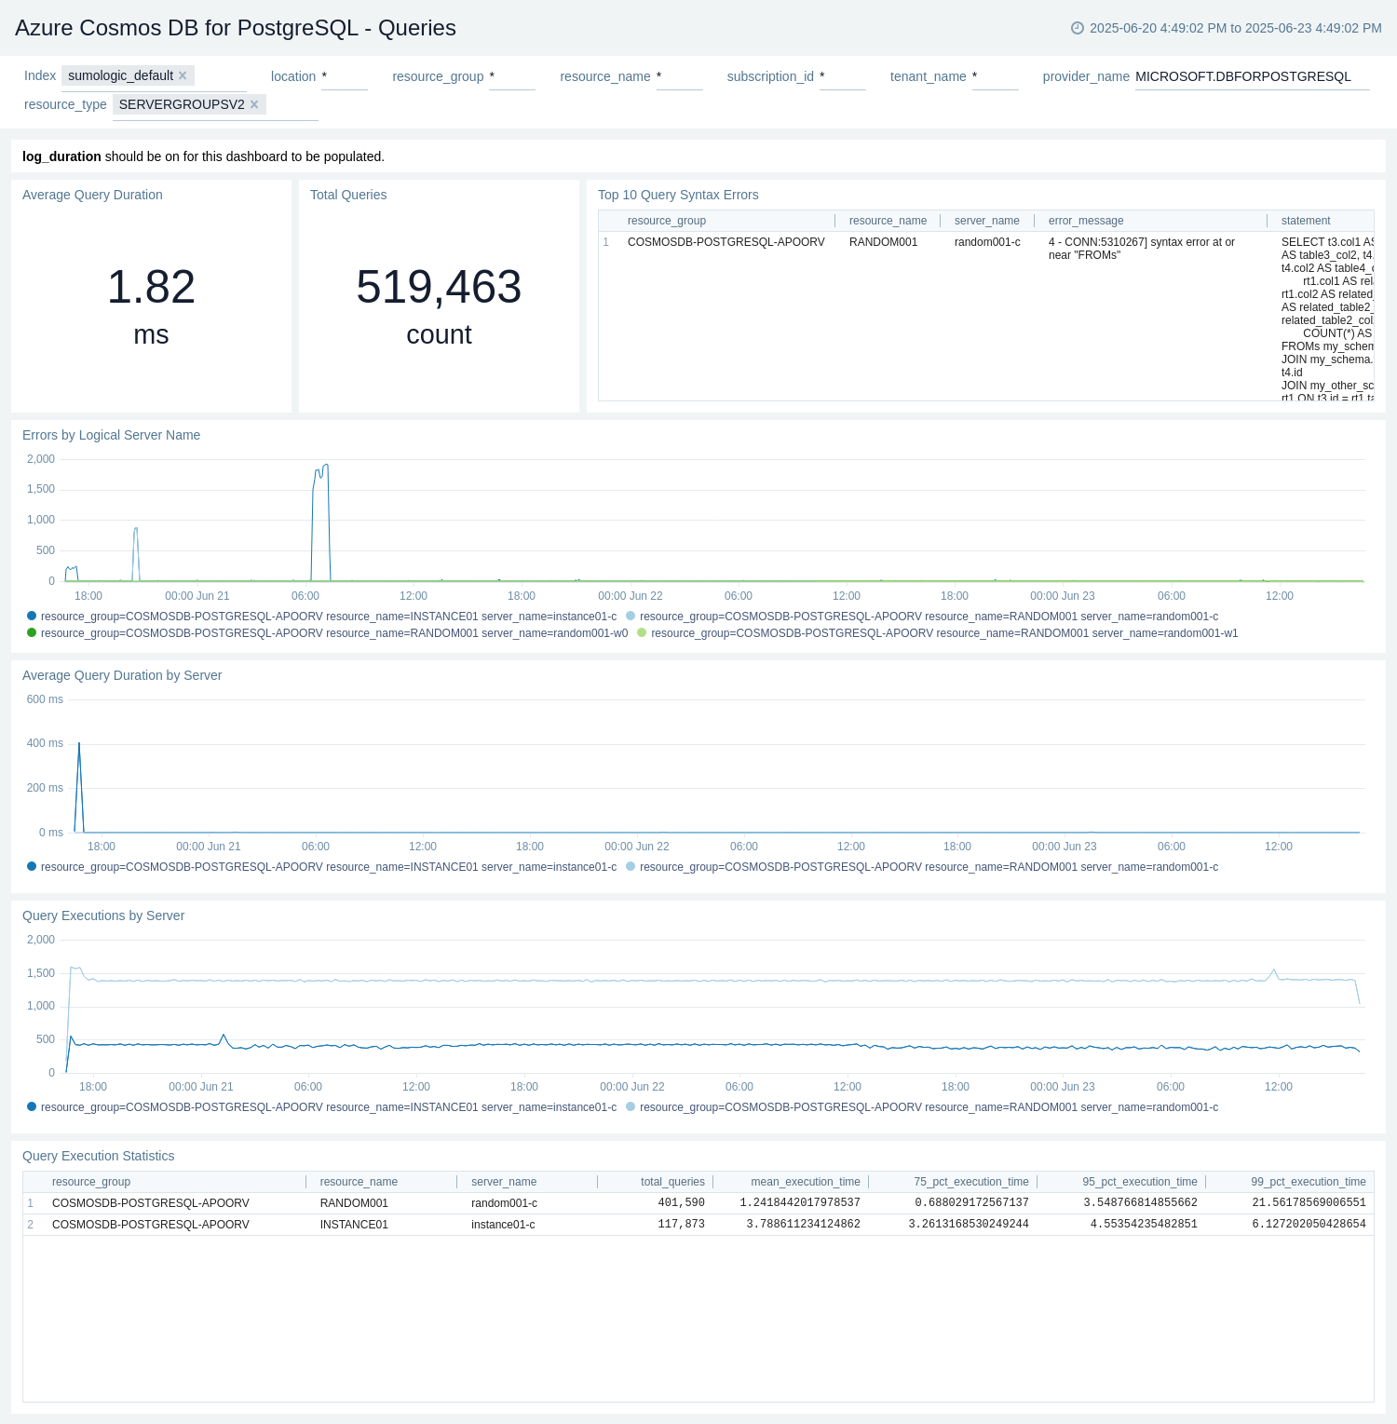
Task: Edit the provider_name filter value
Action: point(1252,76)
